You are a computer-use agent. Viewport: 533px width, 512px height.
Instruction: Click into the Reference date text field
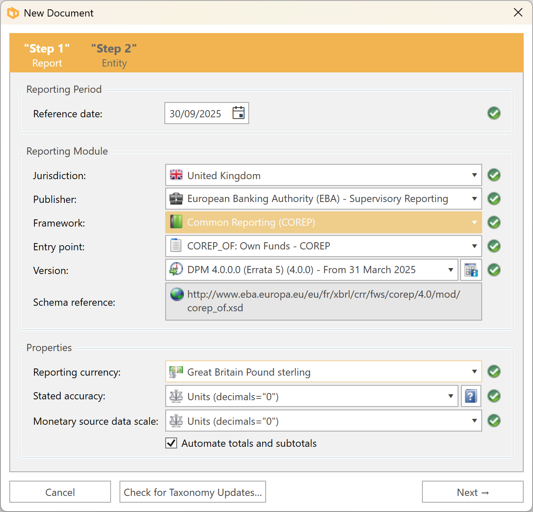point(196,113)
